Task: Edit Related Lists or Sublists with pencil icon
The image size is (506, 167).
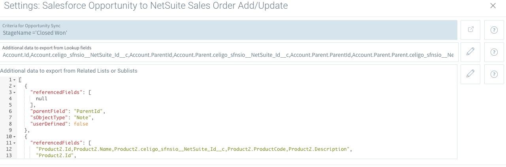Action: click(470, 74)
